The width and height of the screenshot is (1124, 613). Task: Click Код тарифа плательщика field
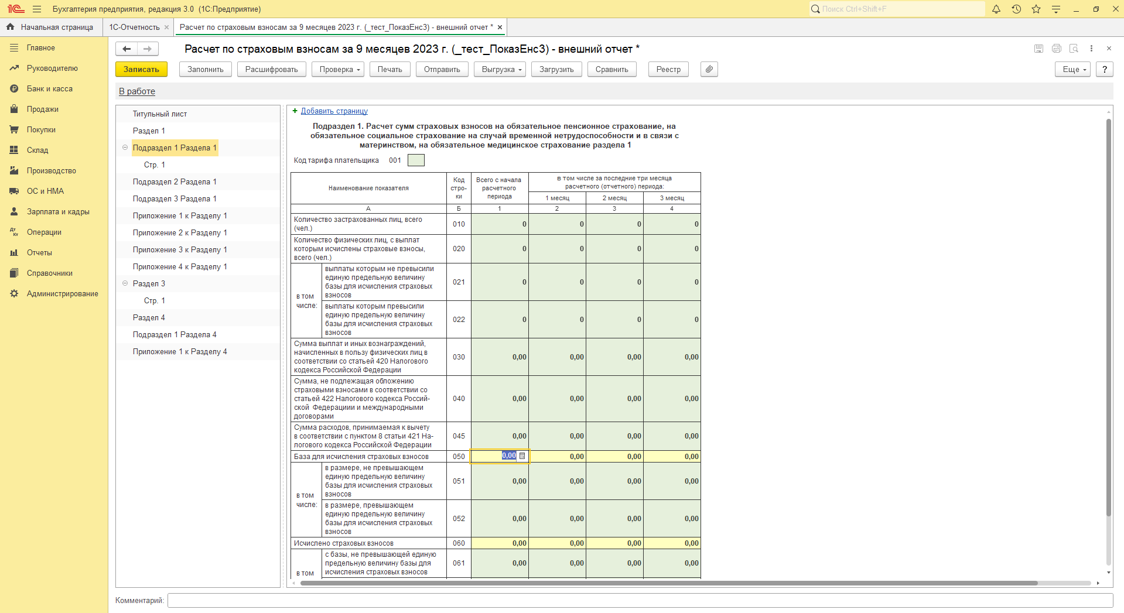pos(416,160)
